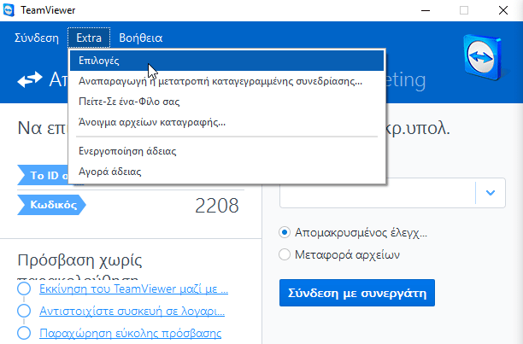Click the Το ID label tag
The height and width of the screenshot is (344, 523).
pyautogui.click(x=44, y=175)
